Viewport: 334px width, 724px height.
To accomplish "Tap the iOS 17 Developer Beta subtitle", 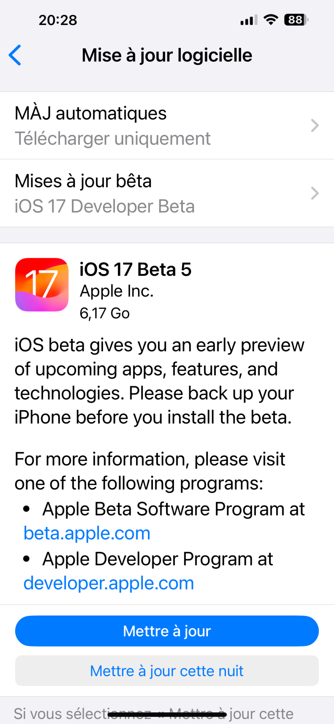I will point(104,206).
